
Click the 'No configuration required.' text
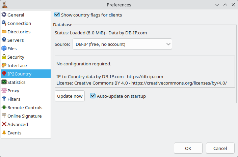click(x=84, y=64)
